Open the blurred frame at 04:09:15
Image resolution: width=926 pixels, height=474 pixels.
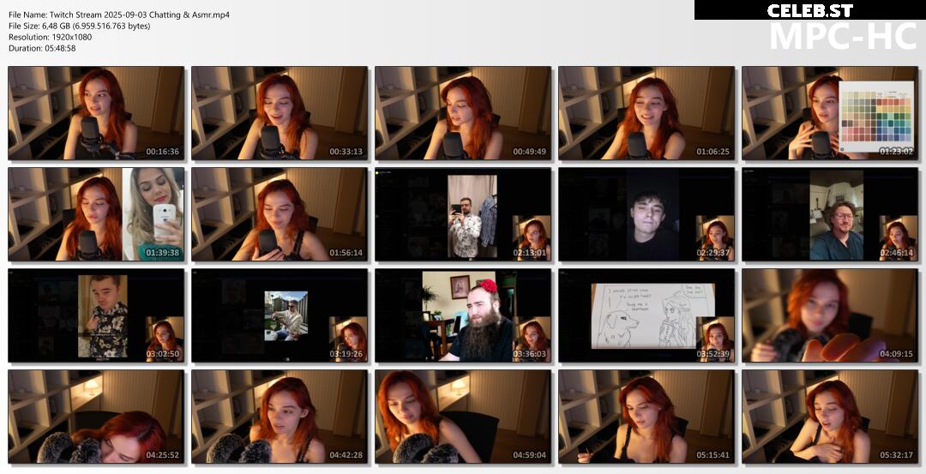[x=830, y=315]
